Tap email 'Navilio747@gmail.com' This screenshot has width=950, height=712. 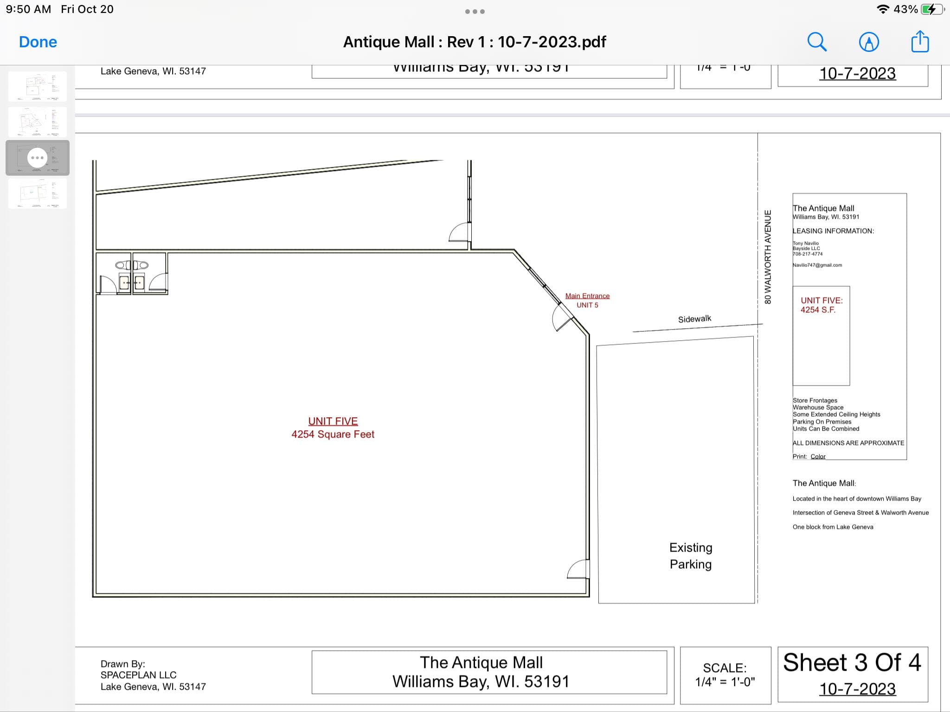pyautogui.click(x=817, y=265)
